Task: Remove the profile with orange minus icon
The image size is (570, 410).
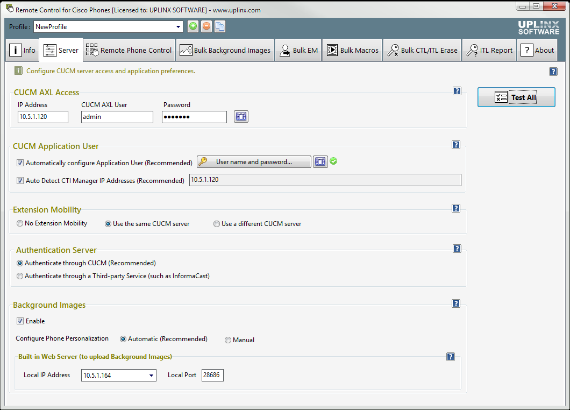Action: tap(206, 26)
